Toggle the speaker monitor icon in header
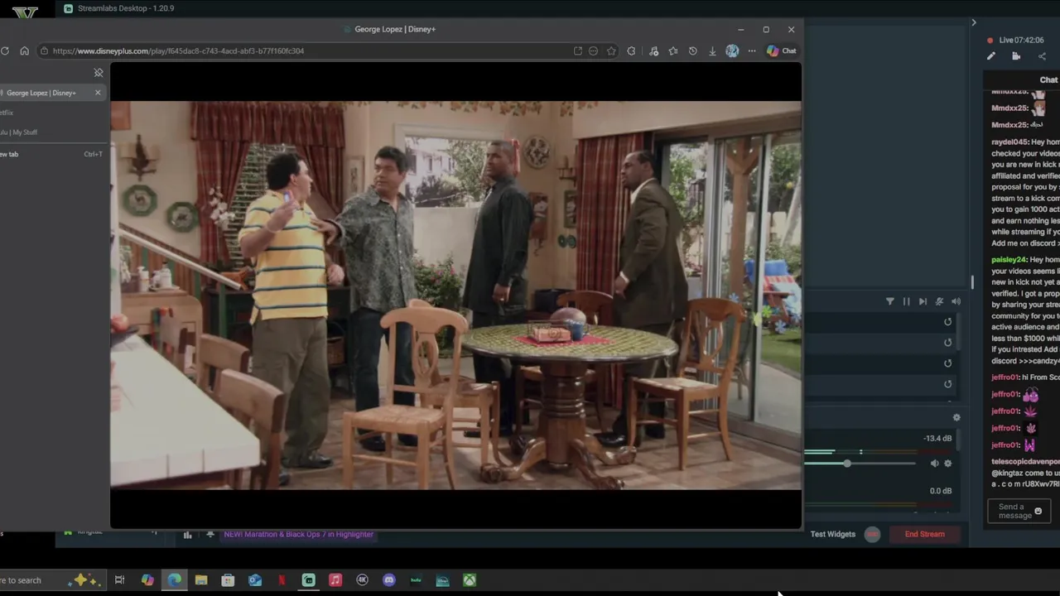Viewport: 1060px width, 596px height. [956, 301]
